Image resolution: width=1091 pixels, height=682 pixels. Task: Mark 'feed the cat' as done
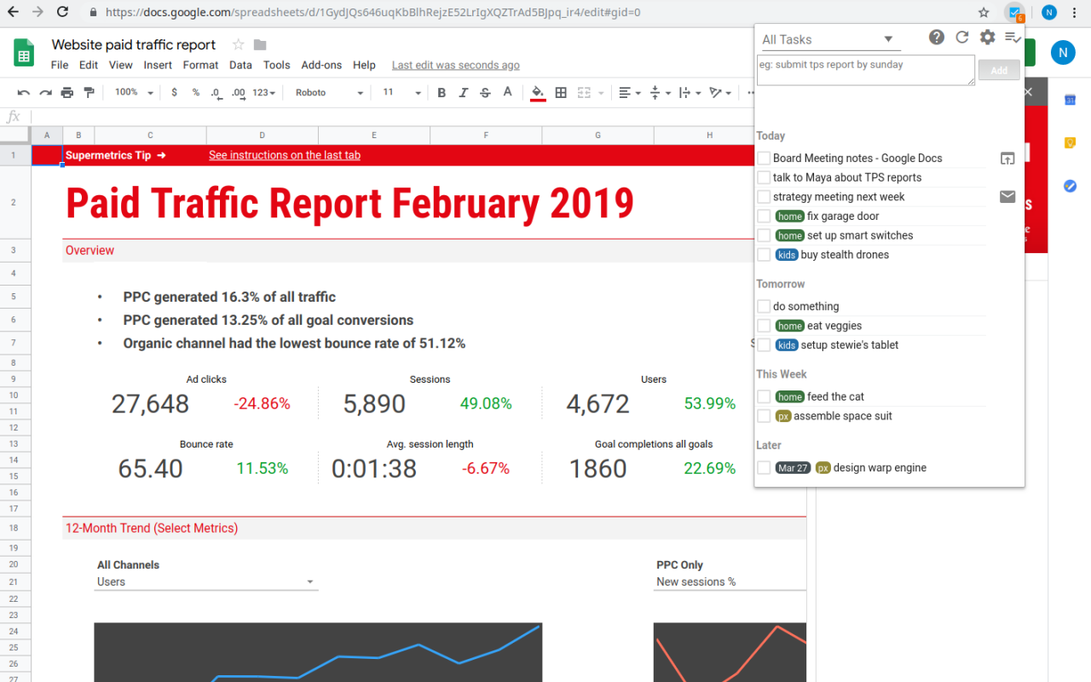tap(764, 396)
